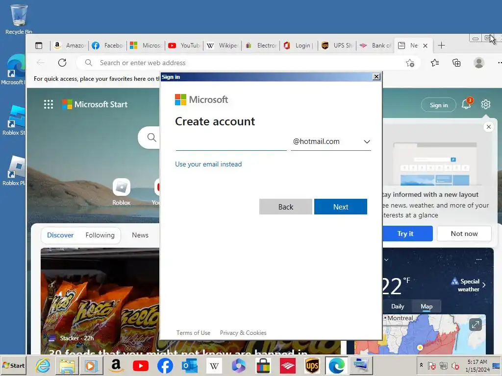Click Sign in on Microsoft Start page
Image resolution: width=502 pixels, height=376 pixels.
point(439,105)
